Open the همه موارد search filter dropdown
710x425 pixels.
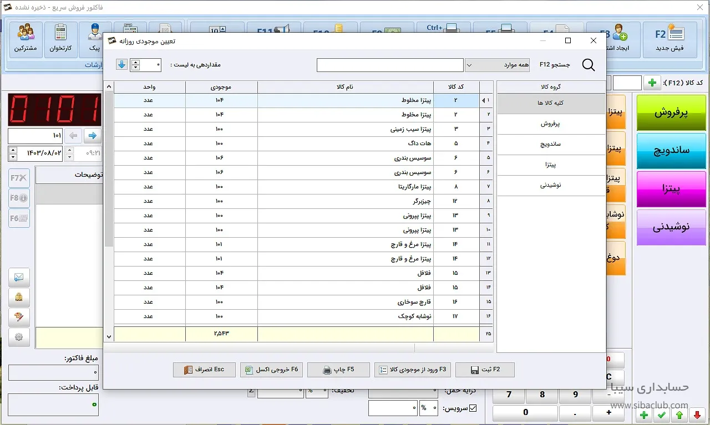497,65
